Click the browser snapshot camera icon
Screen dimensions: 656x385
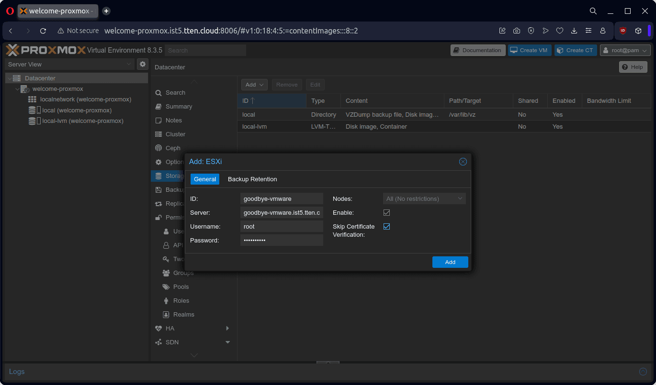pyautogui.click(x=517, y=31)
